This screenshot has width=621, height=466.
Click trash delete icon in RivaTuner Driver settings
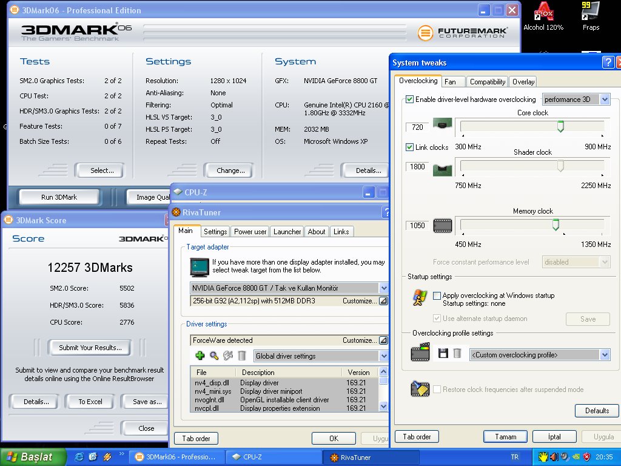pos(241,356)
